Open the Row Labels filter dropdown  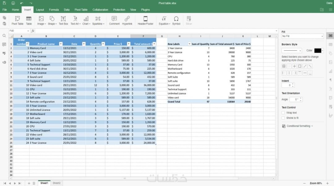189,44
